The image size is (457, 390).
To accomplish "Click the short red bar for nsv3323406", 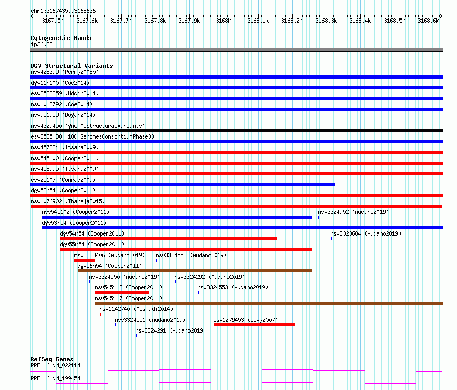I will [85, 260].
